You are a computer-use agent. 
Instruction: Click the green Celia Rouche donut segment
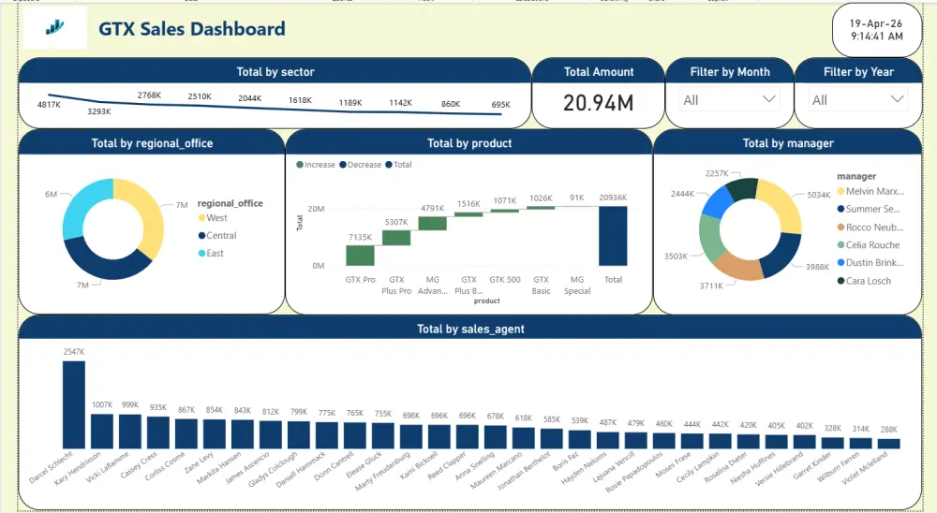(x=710, y=237)
